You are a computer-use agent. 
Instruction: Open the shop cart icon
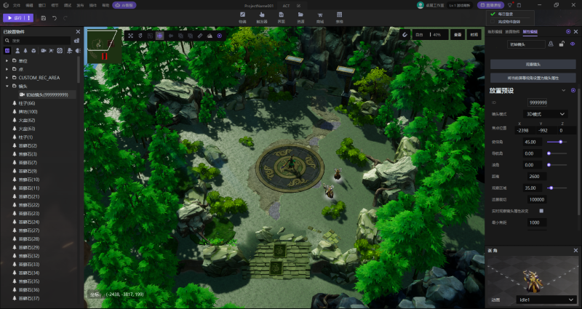click(320, 17)
